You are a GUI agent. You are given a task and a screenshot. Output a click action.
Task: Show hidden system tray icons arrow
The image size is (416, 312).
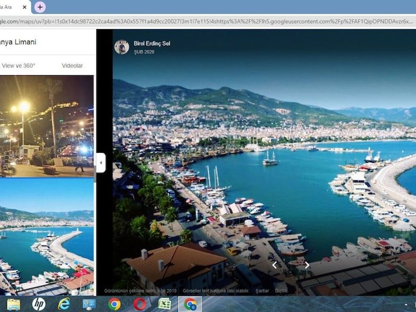click(x=406, y=305)
